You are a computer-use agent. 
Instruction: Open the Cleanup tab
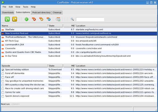[57, 12]
